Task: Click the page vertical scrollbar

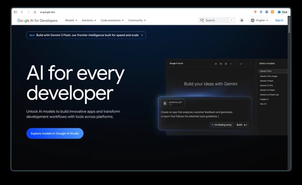Action: 289,25
